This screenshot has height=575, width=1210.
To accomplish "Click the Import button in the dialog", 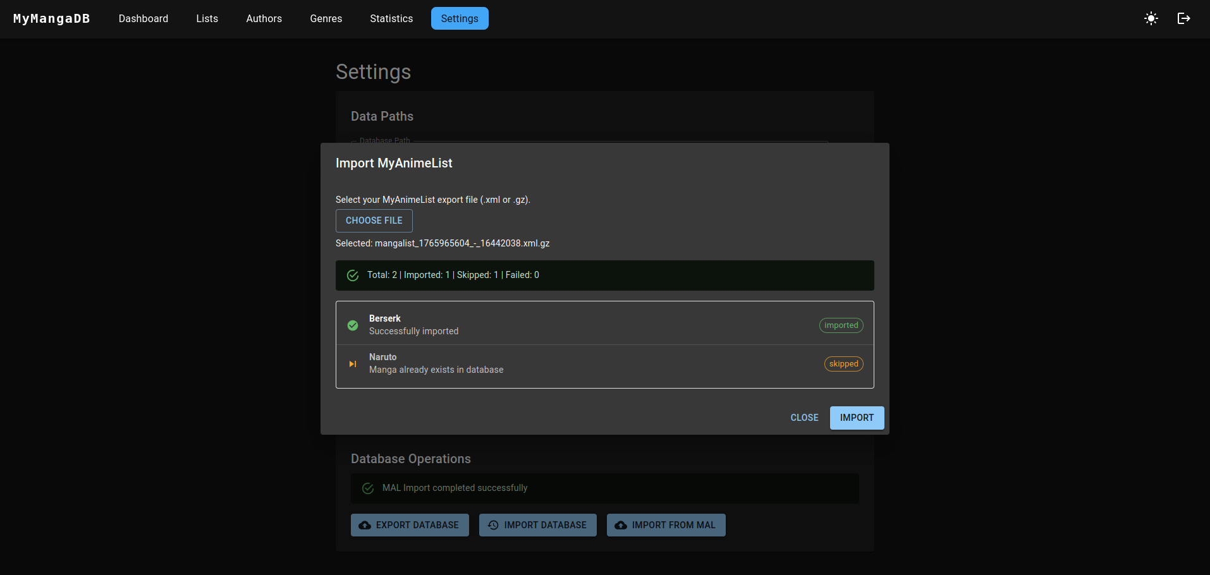I will point(857,418).
